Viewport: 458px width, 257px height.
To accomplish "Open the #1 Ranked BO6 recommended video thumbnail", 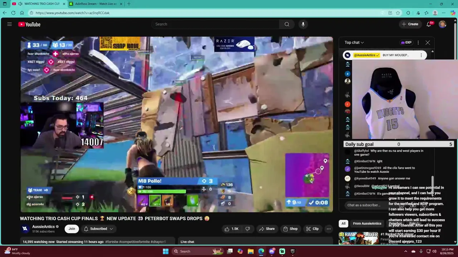I will coord(359,238).
